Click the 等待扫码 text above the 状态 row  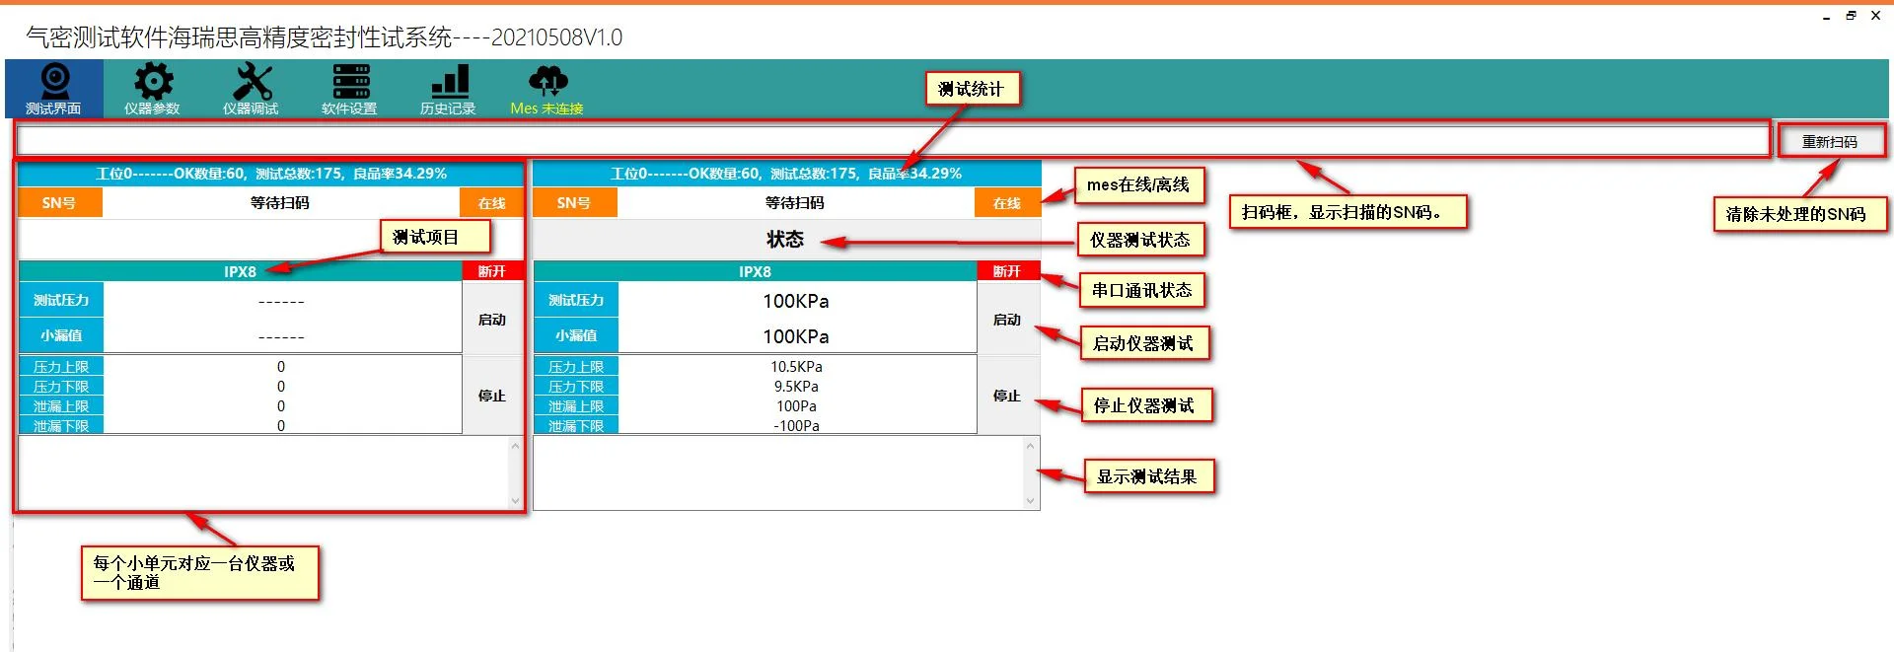click(794, 203)
